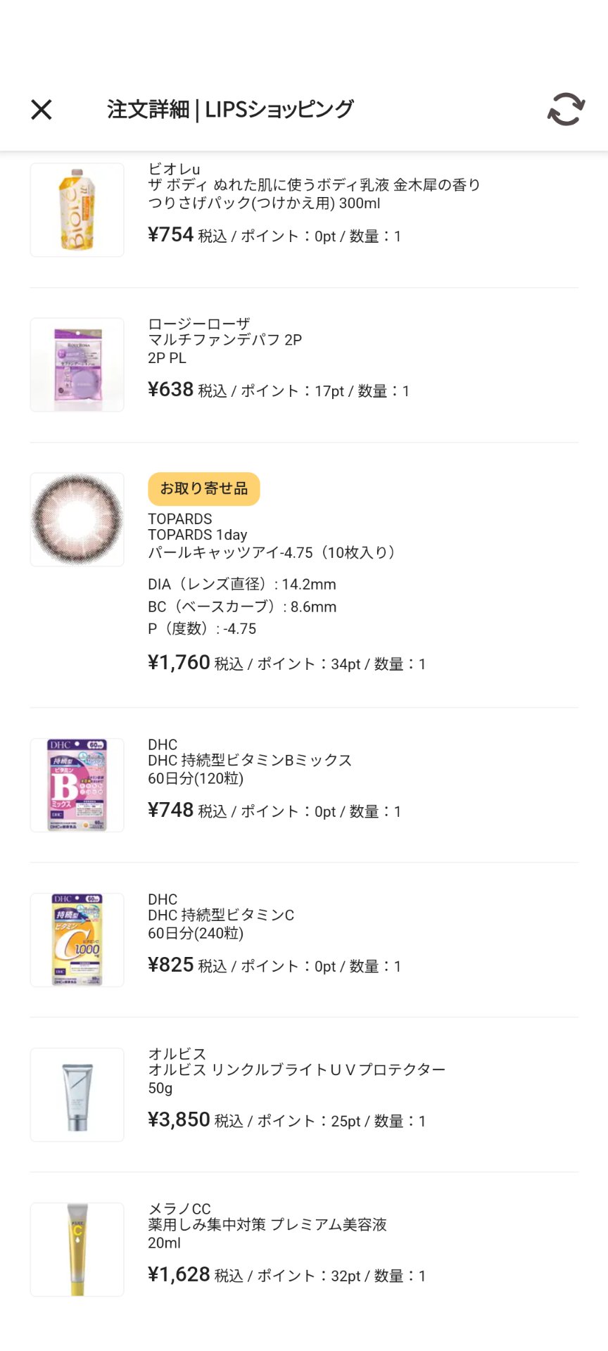Image resolution: width=608 pixels, height=1351 pixels.
Task: Tap the ¥1,760 price of TOPARDS lenses
Action: (179, 663)
